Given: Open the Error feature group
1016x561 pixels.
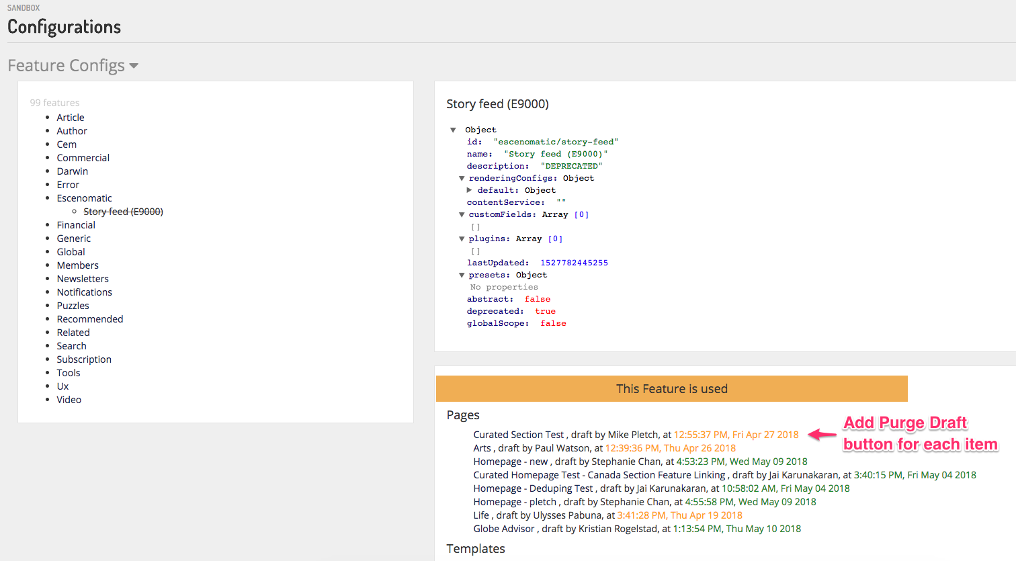Looking at the screenshot, I should click(68, 185).
